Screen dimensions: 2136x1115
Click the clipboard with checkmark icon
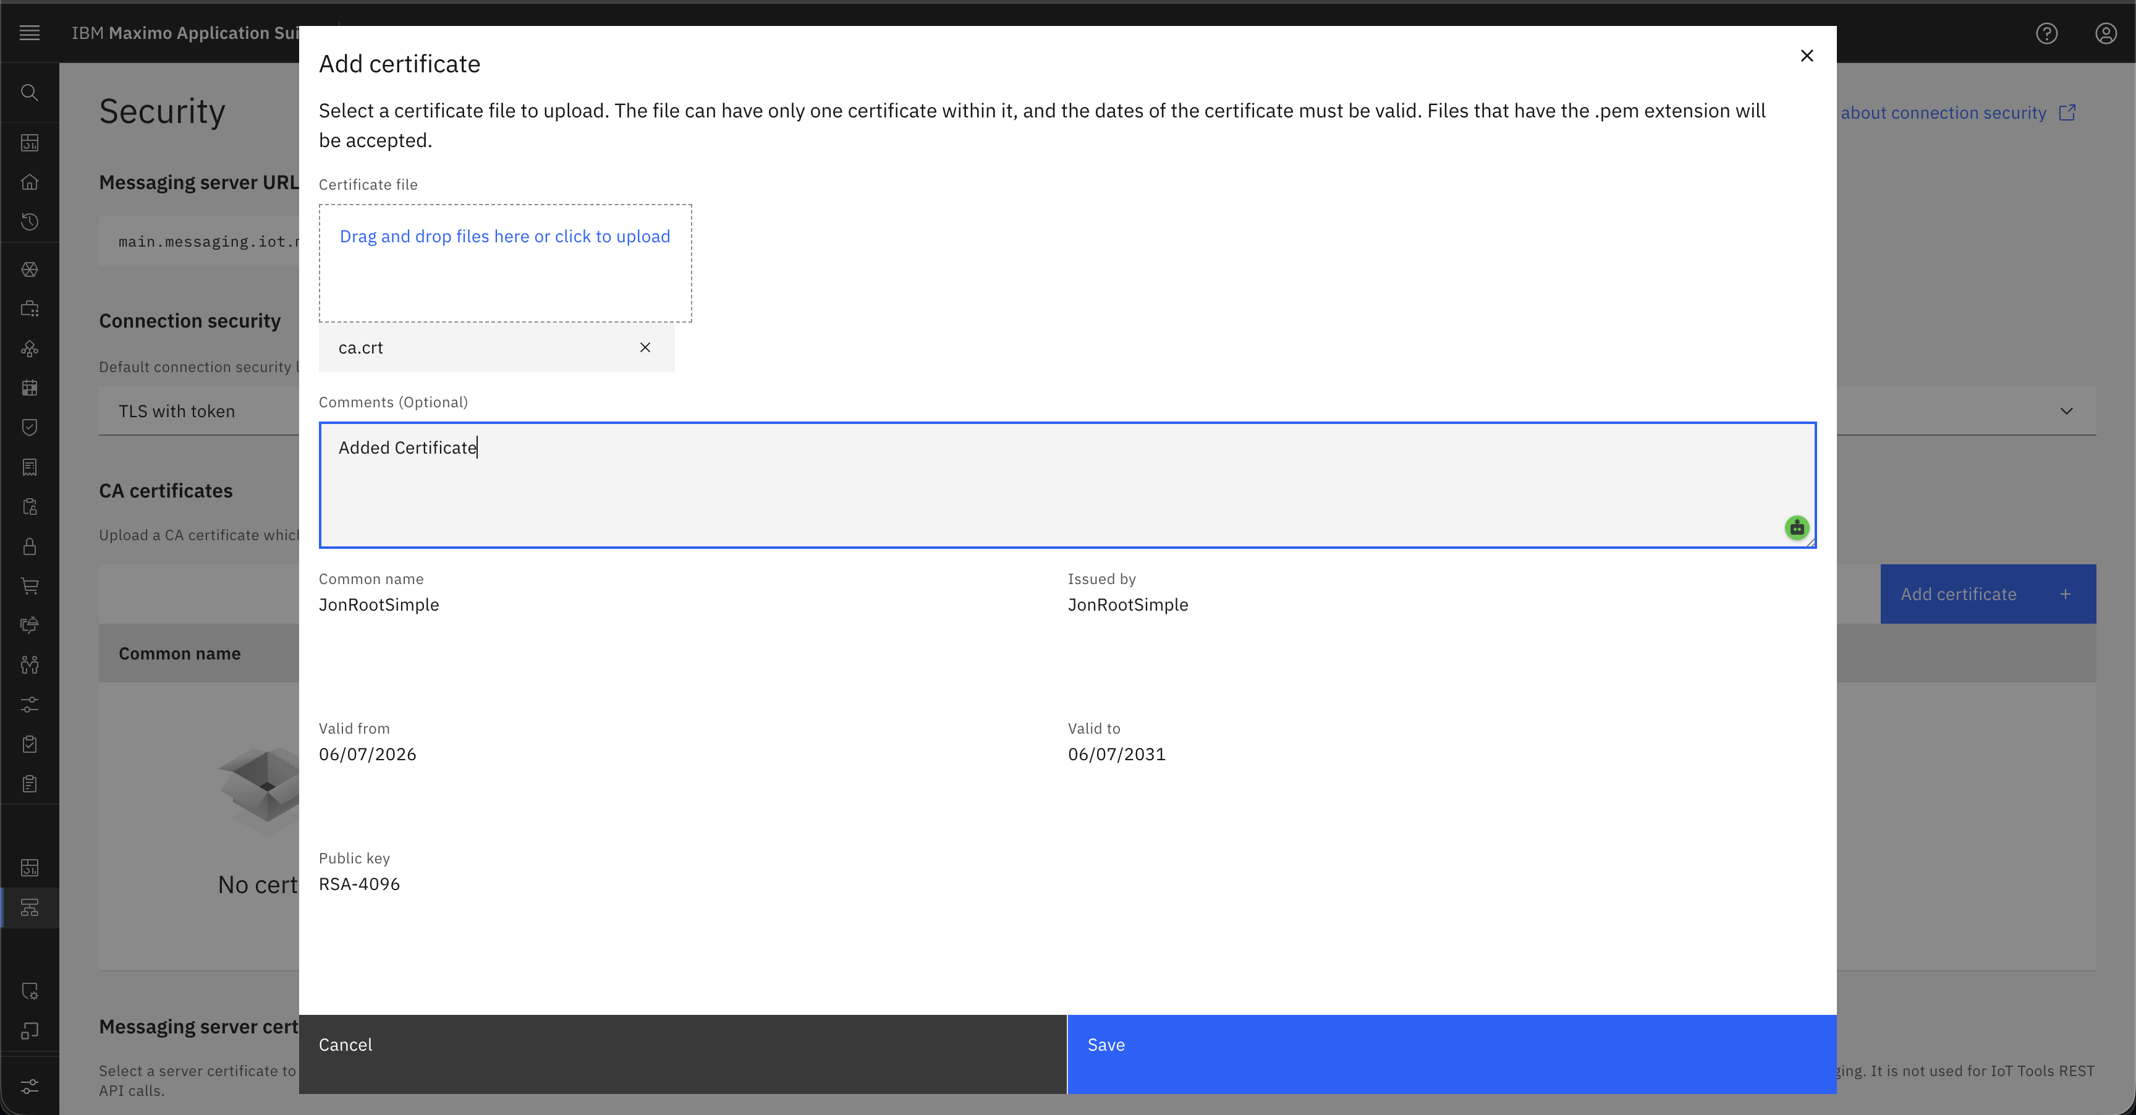point(30,744)
